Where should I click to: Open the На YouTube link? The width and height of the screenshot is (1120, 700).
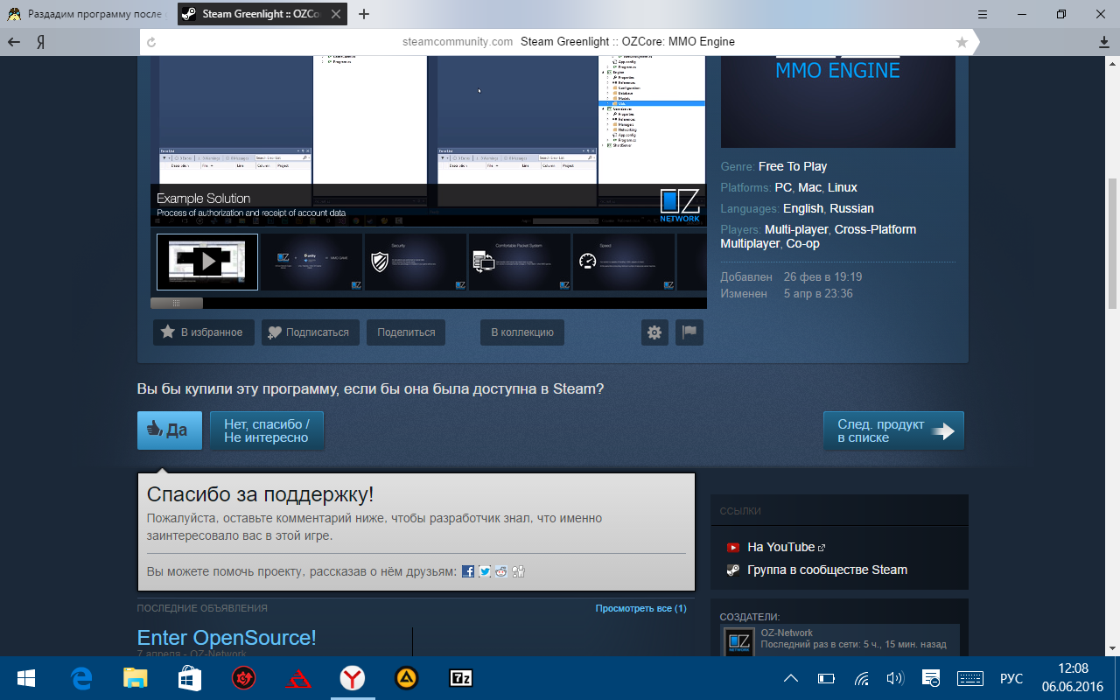coord(781,547)
